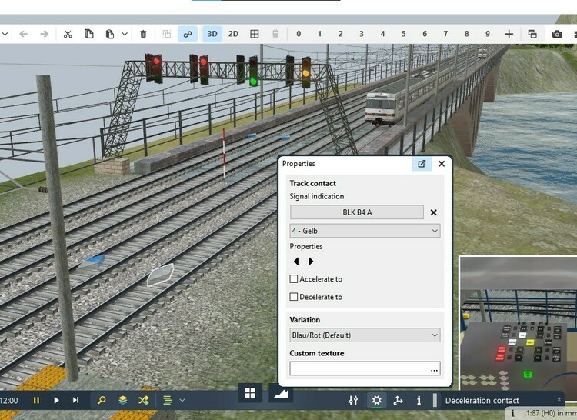Close the Properties panel
This screenshot has height=420, width=577.
coord(442,164)
